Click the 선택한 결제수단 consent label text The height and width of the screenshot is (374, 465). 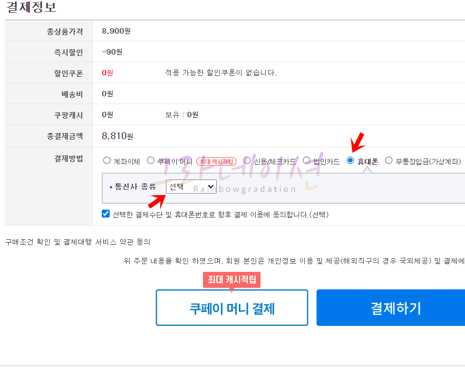pyautogui.click(x=221, y=214)
